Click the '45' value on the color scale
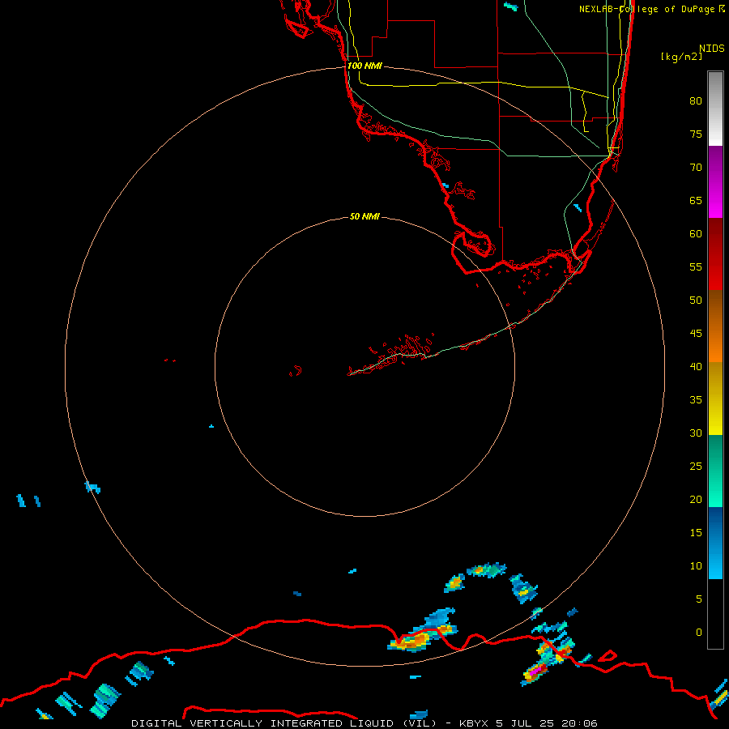 [x=696, y=334]
